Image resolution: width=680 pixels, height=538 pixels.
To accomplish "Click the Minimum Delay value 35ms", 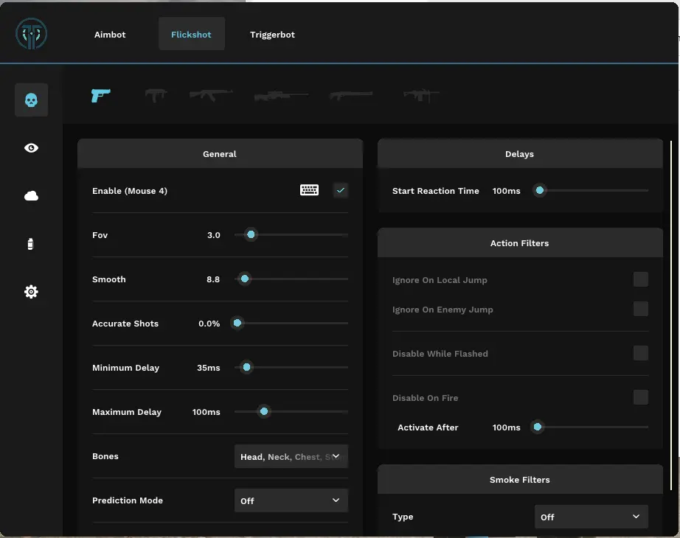I will tap(208, 368).
